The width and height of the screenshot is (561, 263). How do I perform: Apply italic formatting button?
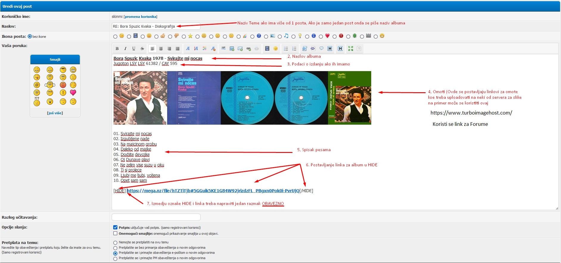click(x=125, y=48)
